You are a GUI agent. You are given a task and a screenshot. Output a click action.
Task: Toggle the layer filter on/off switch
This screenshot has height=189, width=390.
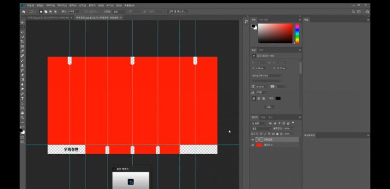click(293, 122)
